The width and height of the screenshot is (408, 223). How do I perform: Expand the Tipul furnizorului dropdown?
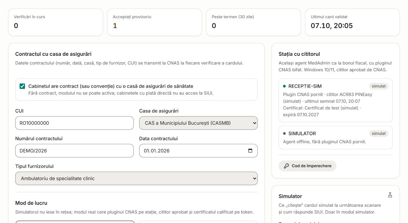point(136,178)
